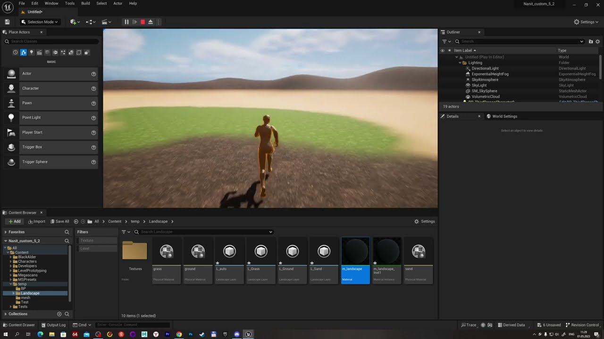The height and width of the screenshot is (339, 604).
Task: Click the save level floppy disk icon
Action: point(7,22)
